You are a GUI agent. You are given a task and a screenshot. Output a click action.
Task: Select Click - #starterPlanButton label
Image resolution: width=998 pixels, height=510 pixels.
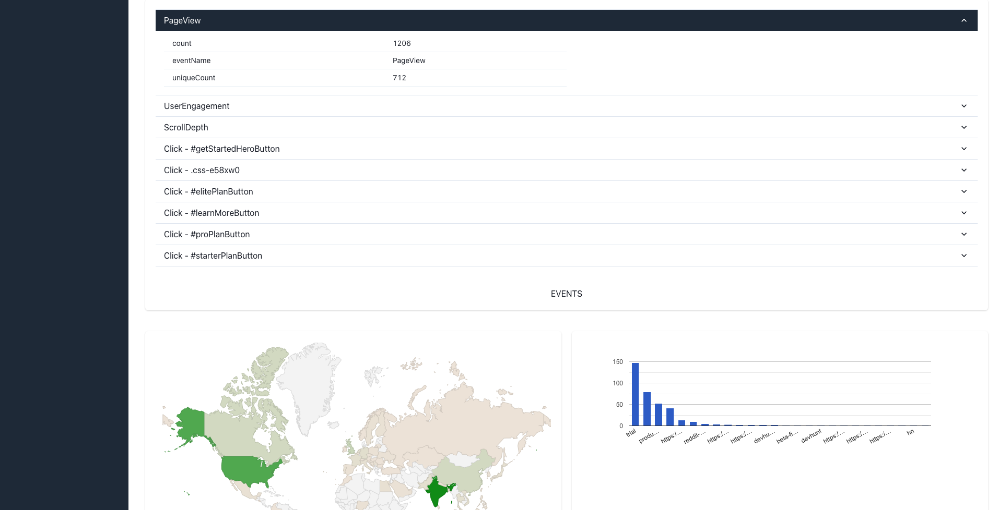point(213,256)
